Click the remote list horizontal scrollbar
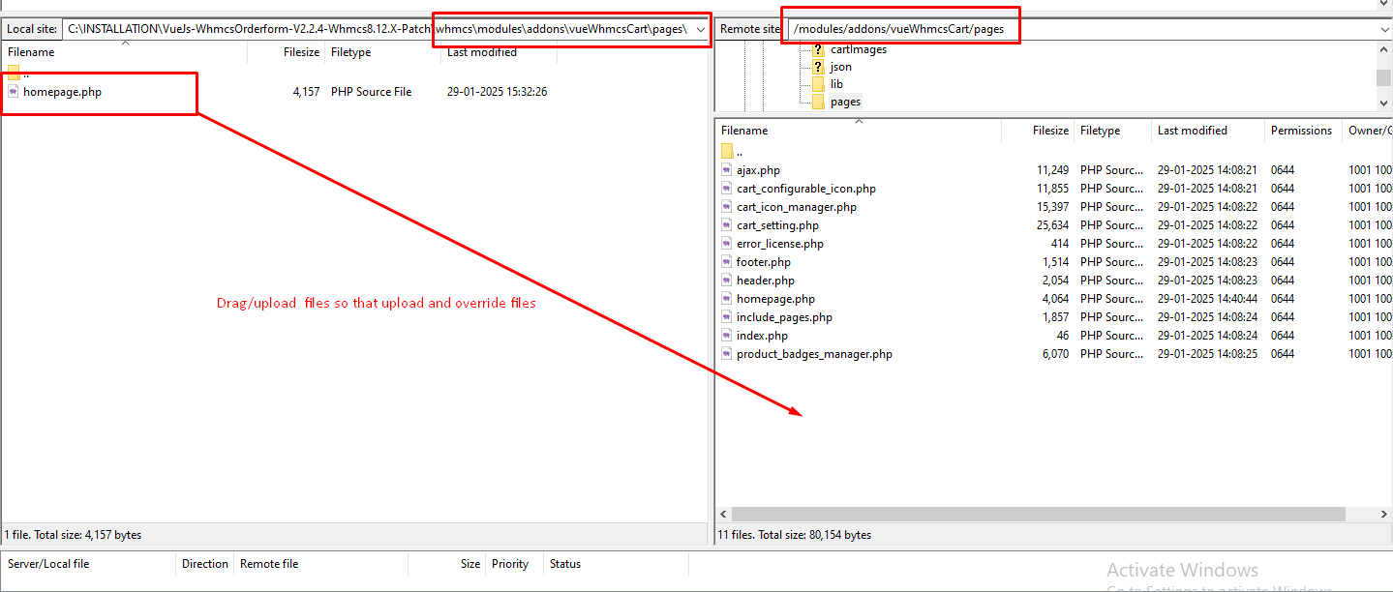Image resolution: width=1393 pixels, height=592 pixels. (x=1038, y=515)
